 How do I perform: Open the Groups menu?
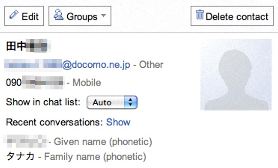(x=80, y=16)
